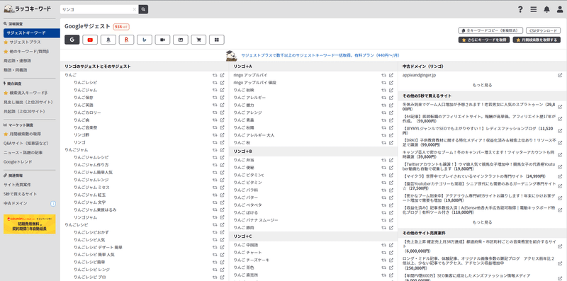Click re-search icon for りんごレシピ row

pyautogui.click(x=215, y=83)
